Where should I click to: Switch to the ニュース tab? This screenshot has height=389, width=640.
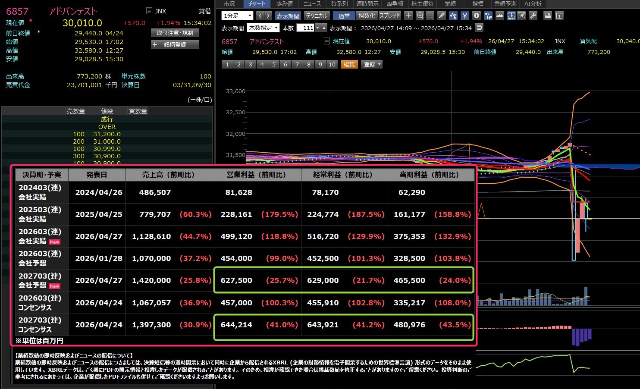click(312, 3)
